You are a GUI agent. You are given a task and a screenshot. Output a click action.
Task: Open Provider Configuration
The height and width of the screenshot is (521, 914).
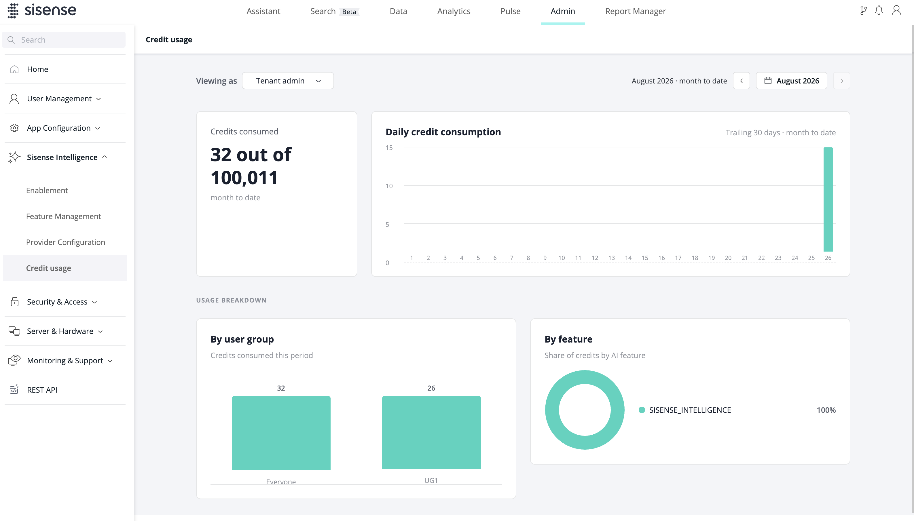(65, 242)
